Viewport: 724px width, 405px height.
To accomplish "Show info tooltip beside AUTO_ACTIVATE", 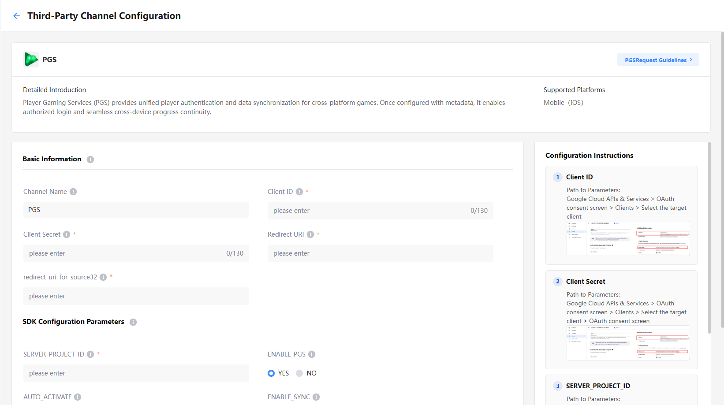I will [x=78, y=397].
